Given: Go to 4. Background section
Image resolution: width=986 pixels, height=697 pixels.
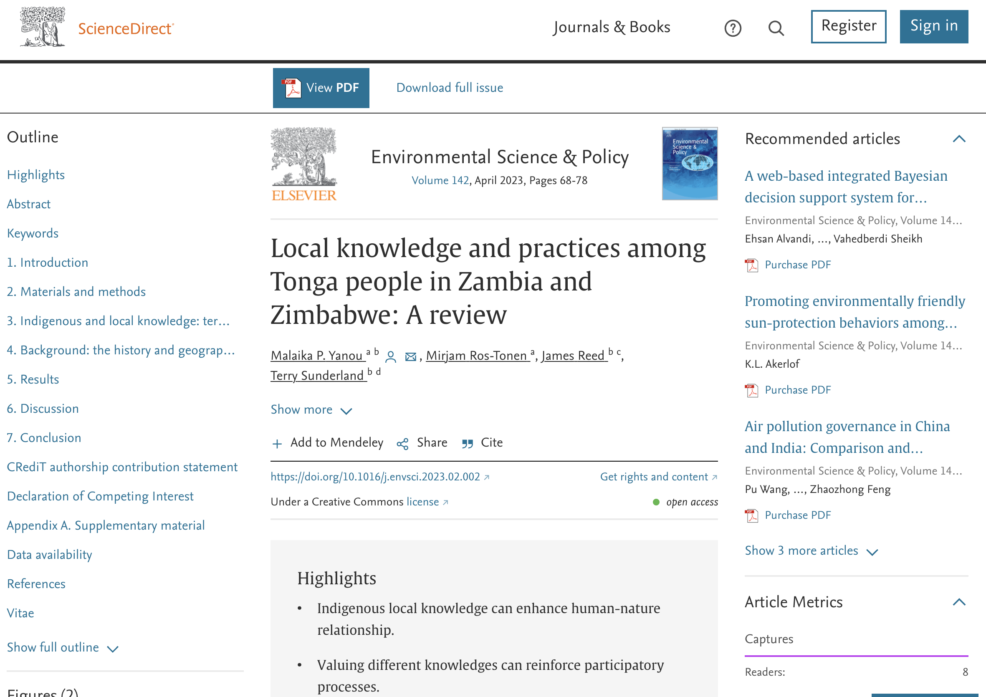Looking at the screenshot, I should [x=121, y=350].
